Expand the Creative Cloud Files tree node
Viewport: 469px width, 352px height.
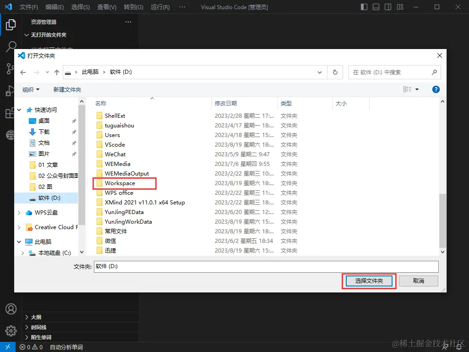pyautogui.click(x=19, y=227)
